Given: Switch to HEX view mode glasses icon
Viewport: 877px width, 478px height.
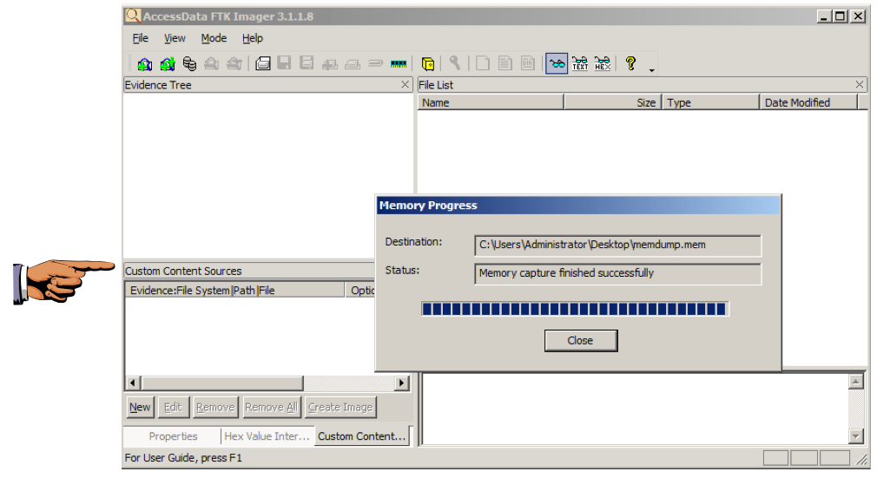Looking at the screenshot, I should pyautogui.click(x=603, y=63).
